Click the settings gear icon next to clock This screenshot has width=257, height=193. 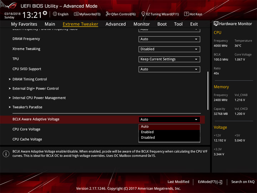(45, 13)
